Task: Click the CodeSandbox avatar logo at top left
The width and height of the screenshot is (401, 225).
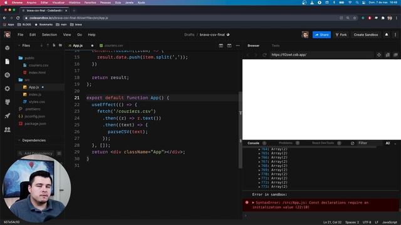Action: pos(7,35)
